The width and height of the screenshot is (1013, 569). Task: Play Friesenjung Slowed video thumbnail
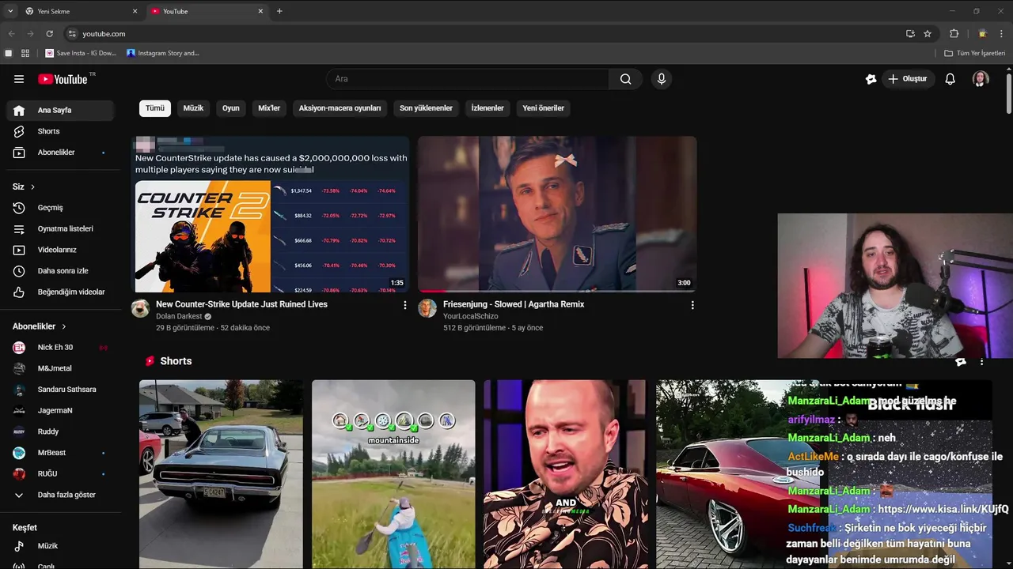coord(557,214)
